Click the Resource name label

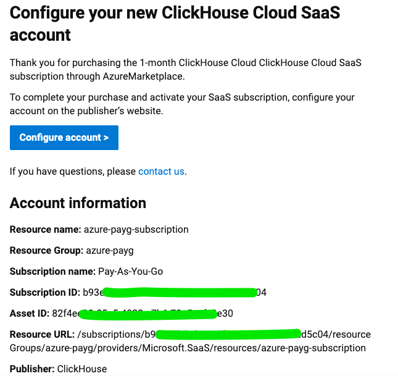[46, 230]
